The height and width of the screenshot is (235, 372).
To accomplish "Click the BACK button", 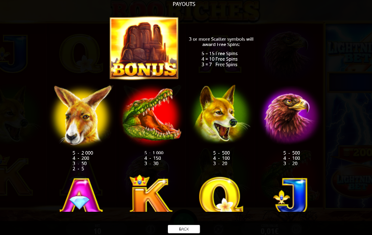I will click(184, 229).
